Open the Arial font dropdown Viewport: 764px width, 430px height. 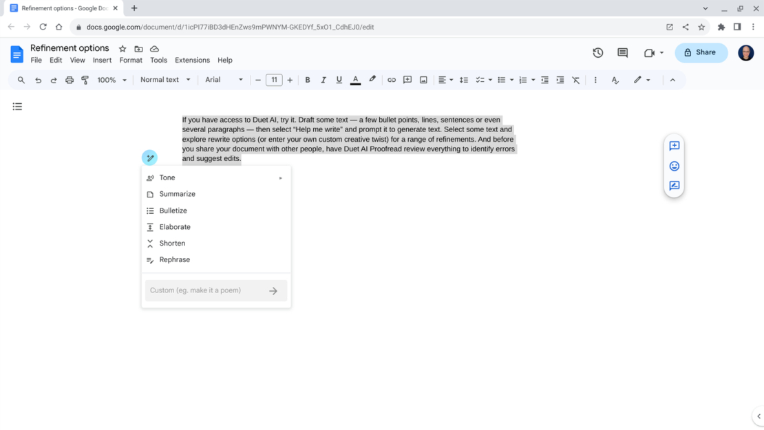tap(224, 80)
